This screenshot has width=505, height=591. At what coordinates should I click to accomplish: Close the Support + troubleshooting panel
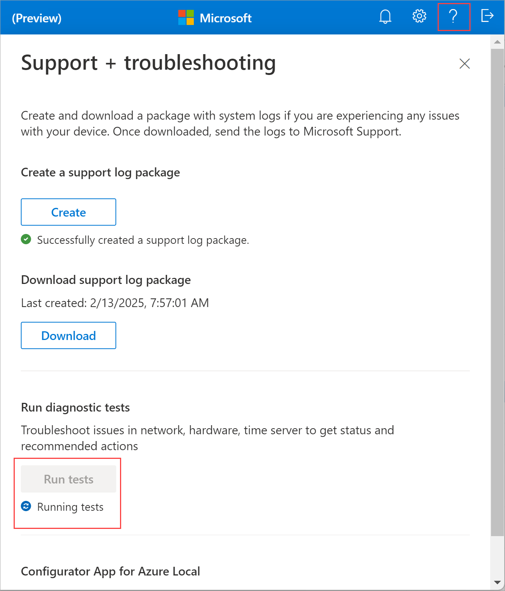(x=464, y=64)
